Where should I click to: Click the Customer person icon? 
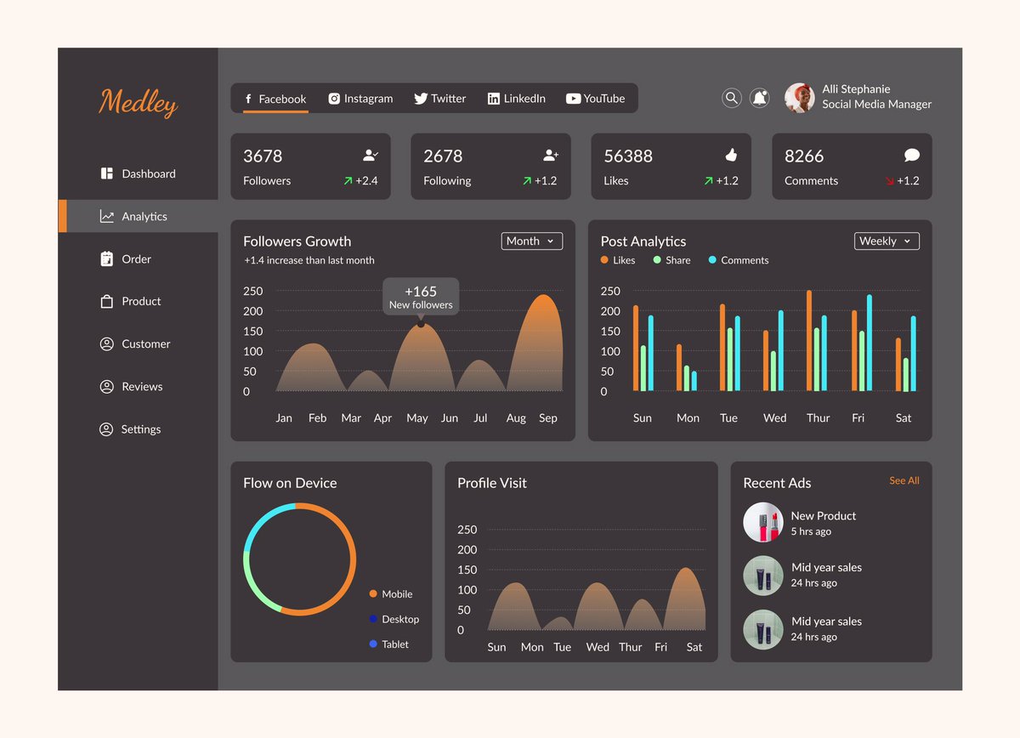click(x=106, y=344)
